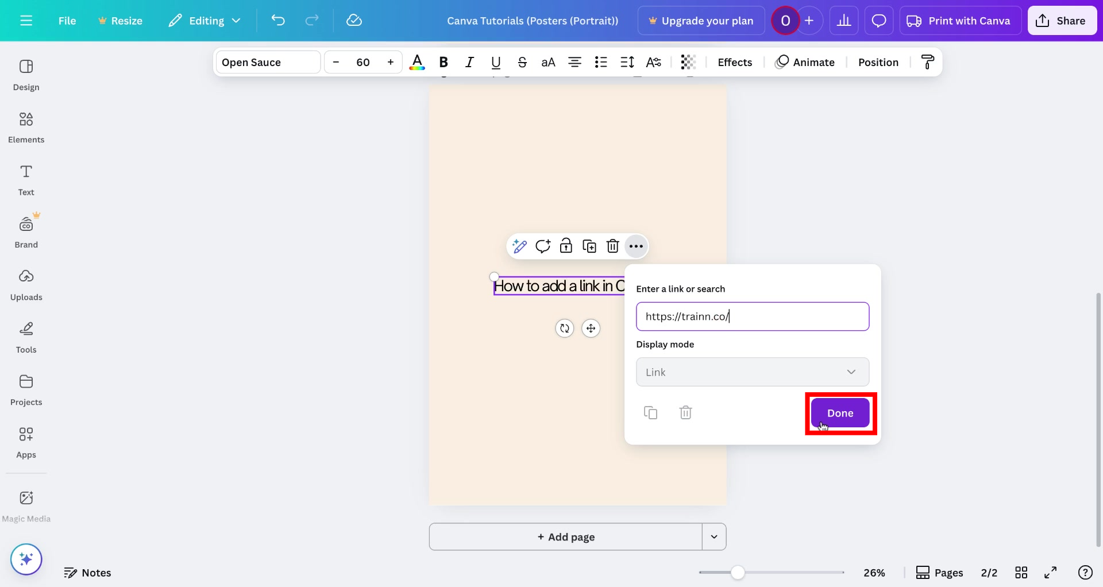Image resolution: width=1103 pixels, height=587 pixels.
Task: Open the text color picker
Action: 417,62
